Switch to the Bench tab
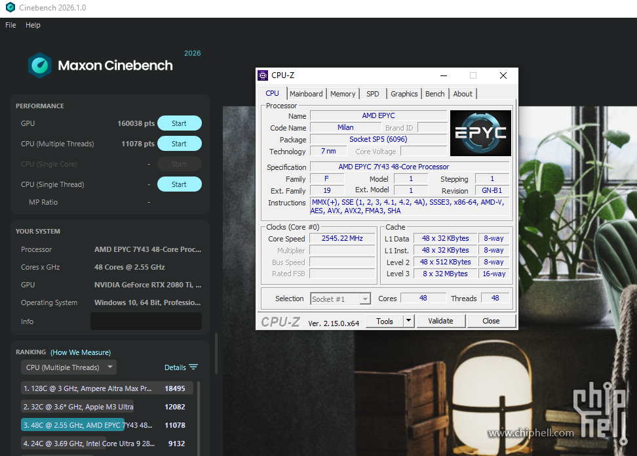 click(x=434, y=93)
